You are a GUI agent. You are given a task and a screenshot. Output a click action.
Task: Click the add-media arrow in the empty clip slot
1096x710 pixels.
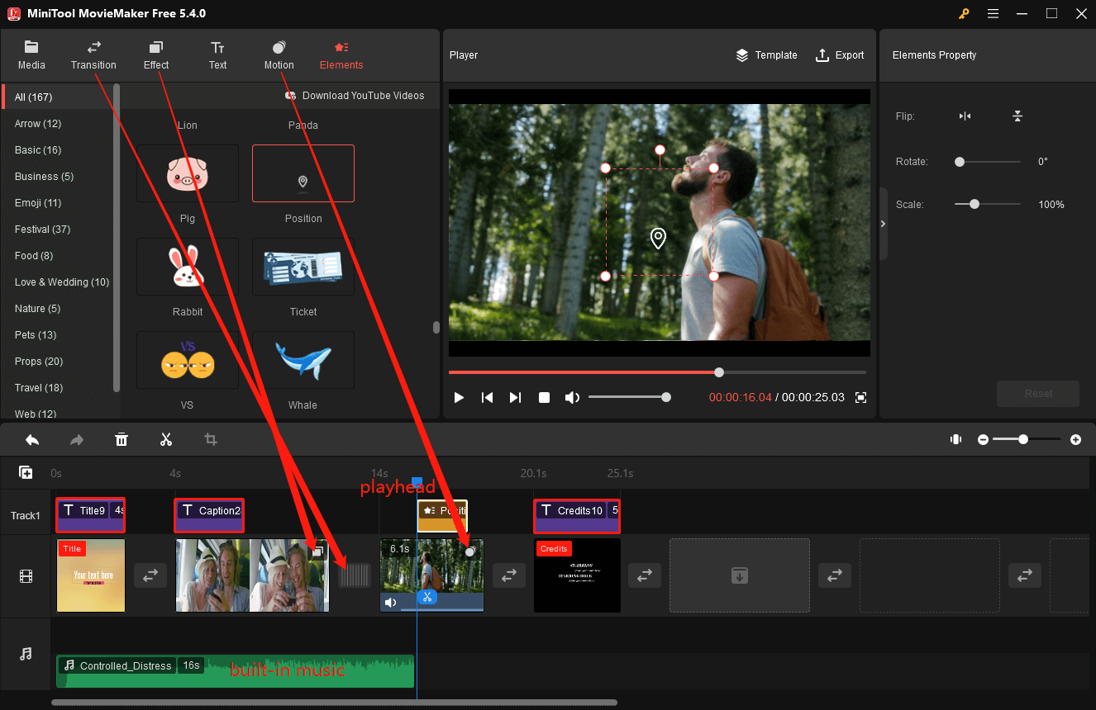coord(739,575)
